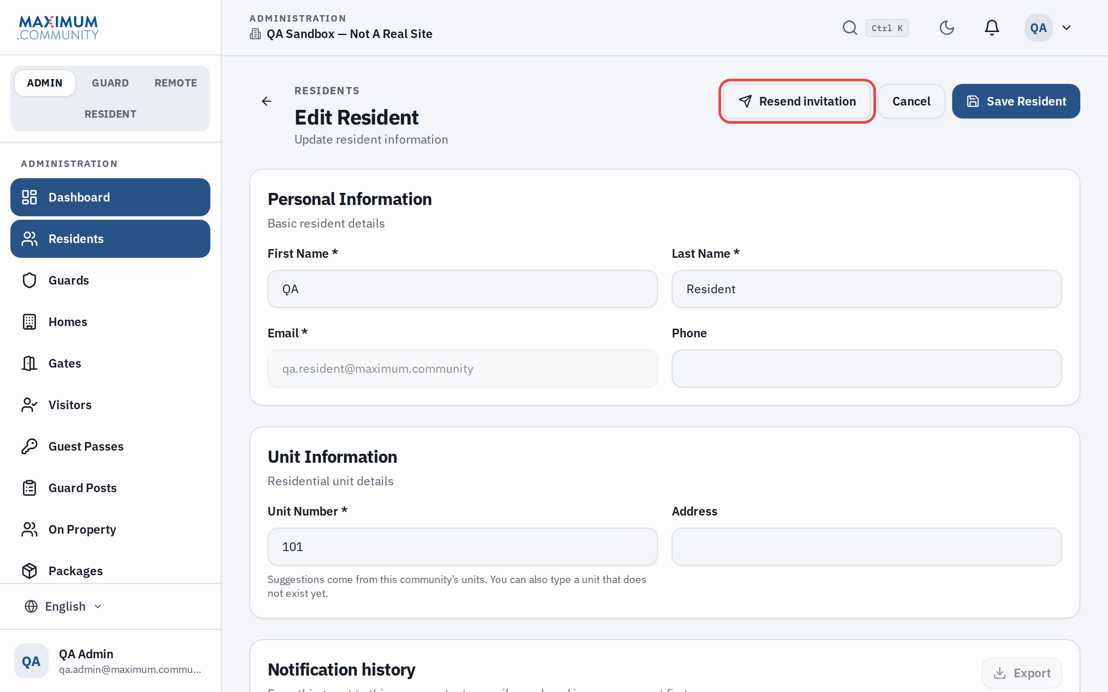
Task: Click the On Property people icon
Action: [x=29, y=529]
